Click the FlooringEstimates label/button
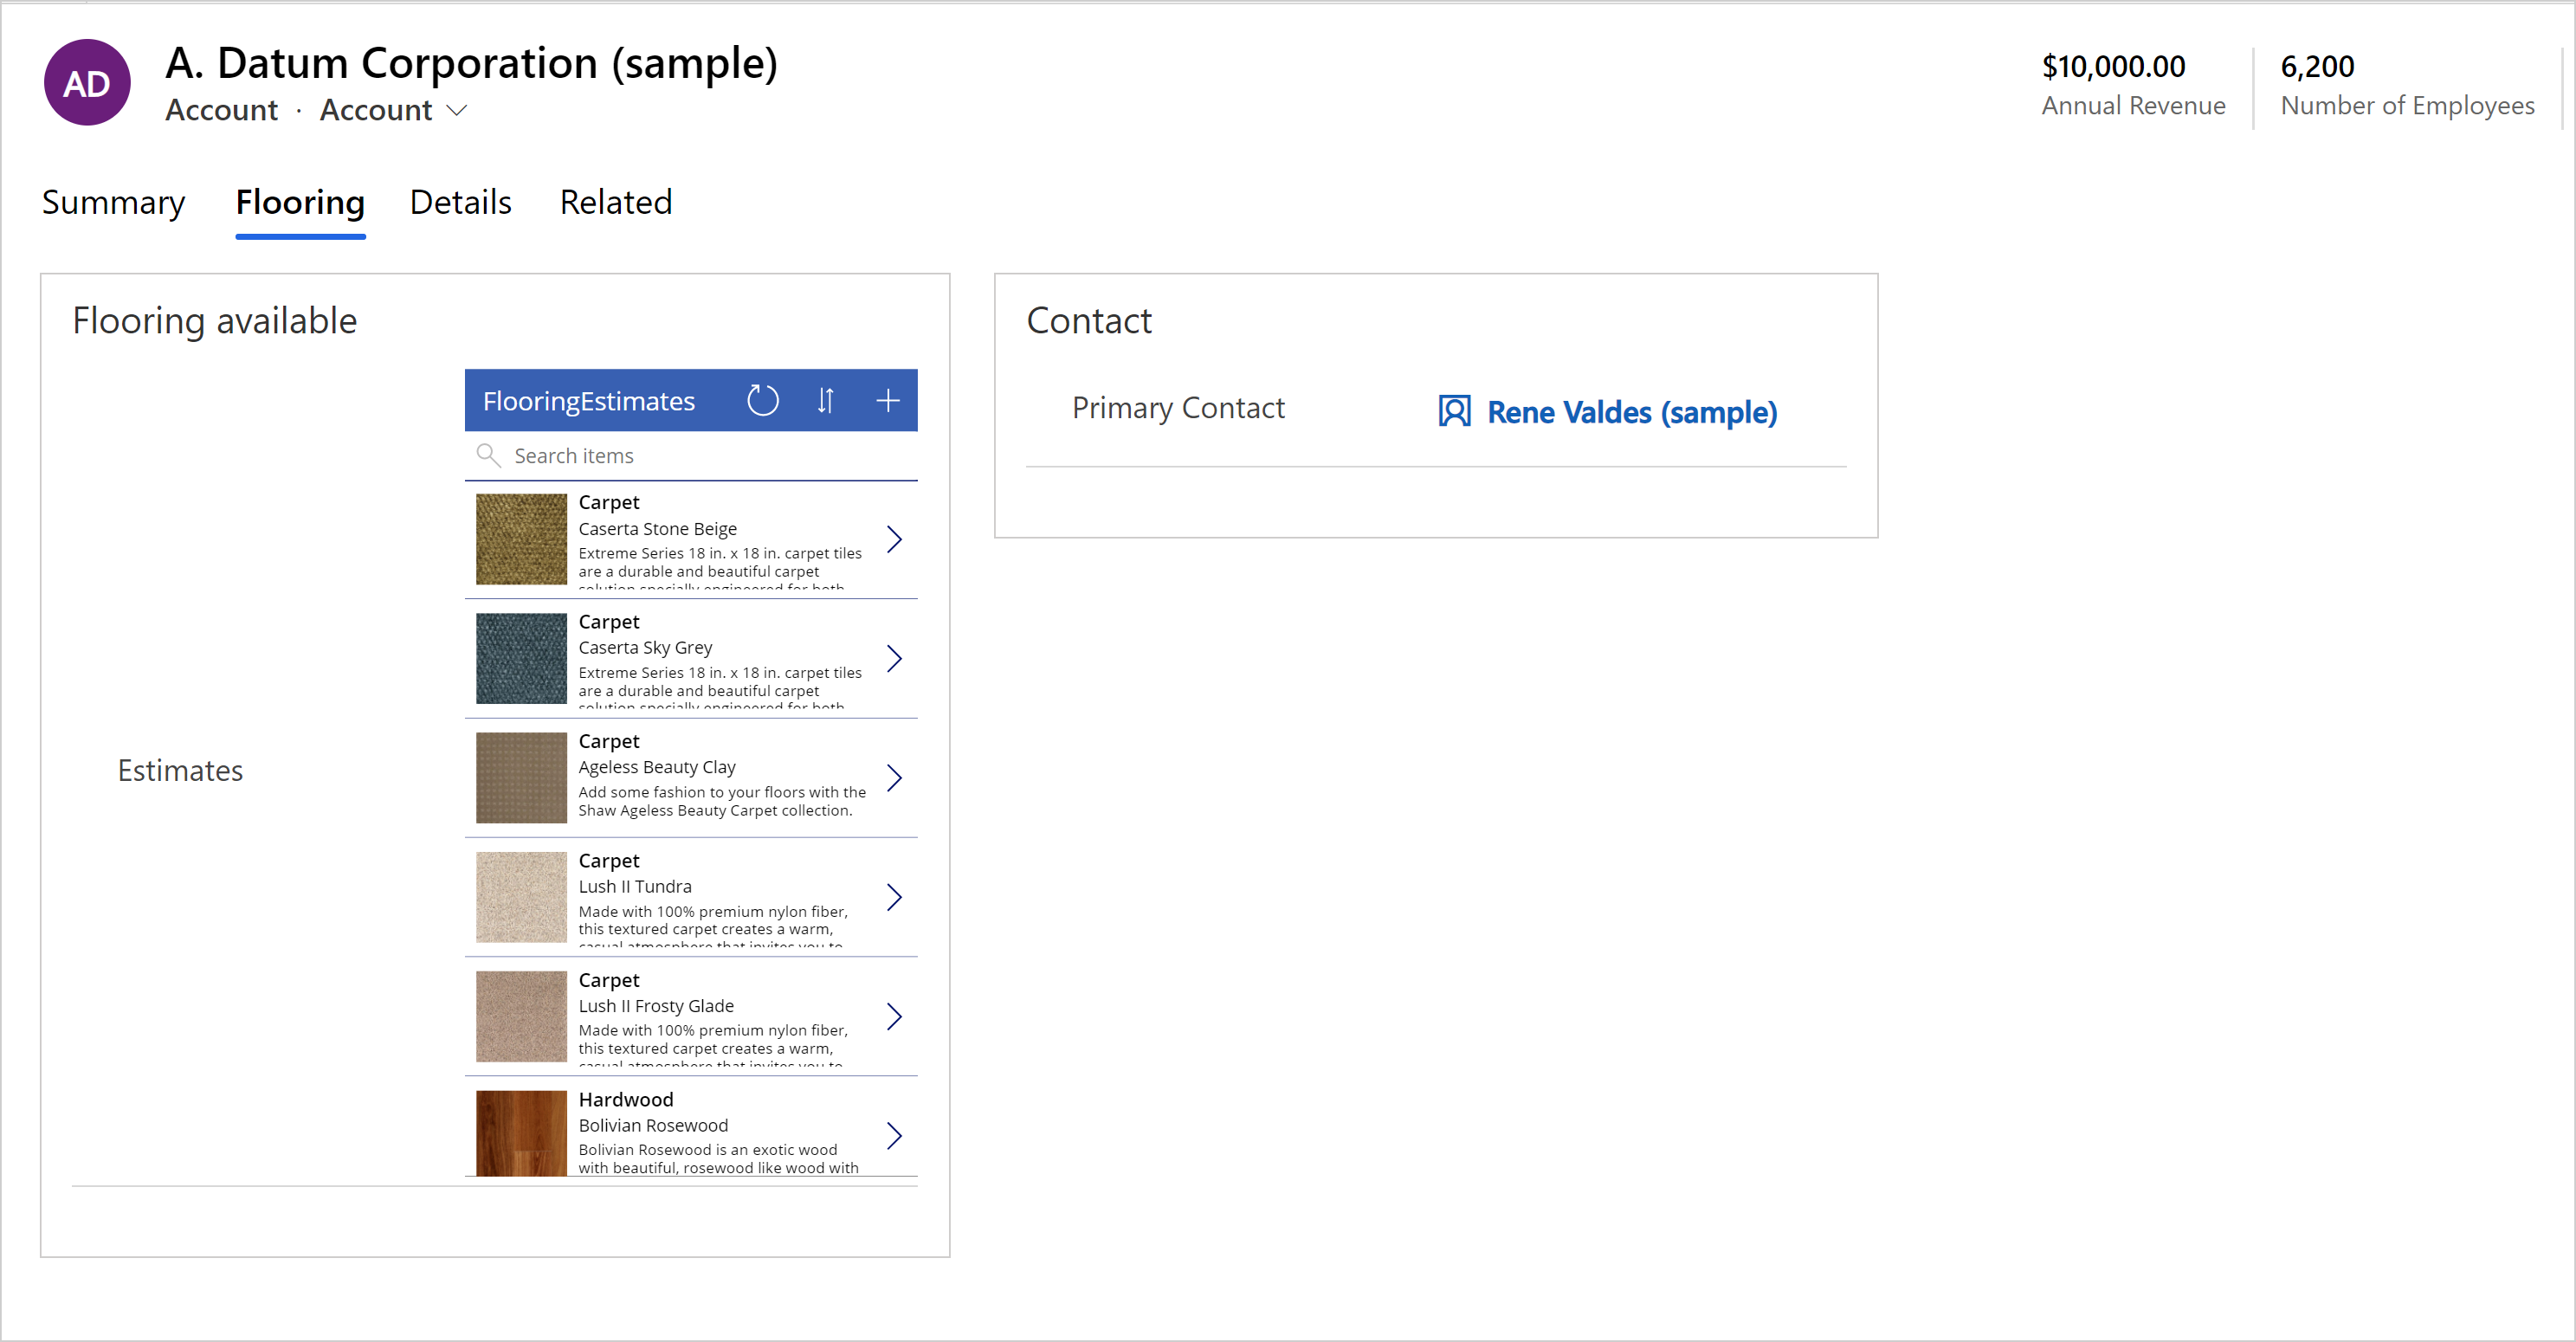This screenshot has height=1342, width=2576. coord(590,400)
